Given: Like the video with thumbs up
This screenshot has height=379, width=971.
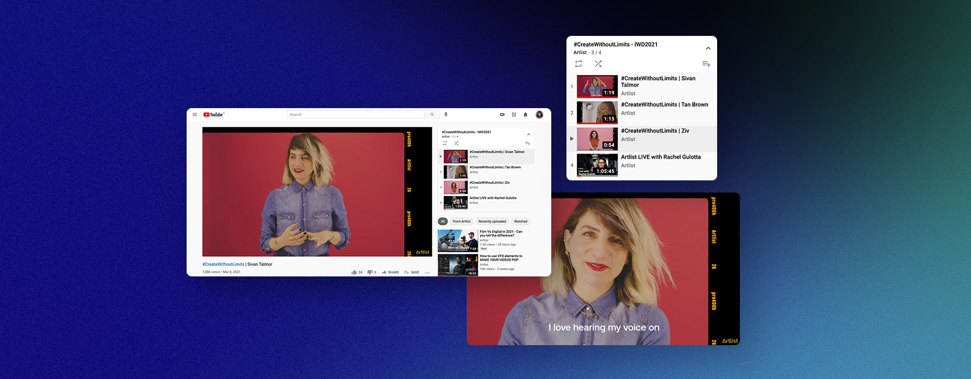Looking at the screenshot, I should click(355, 272).
